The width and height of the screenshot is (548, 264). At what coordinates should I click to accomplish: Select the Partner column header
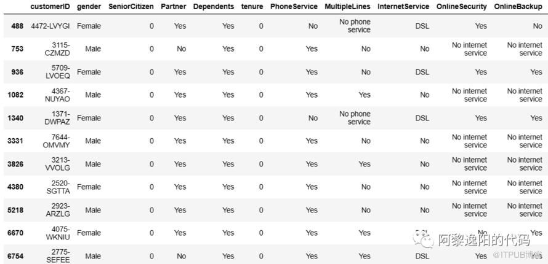(174, 7)
